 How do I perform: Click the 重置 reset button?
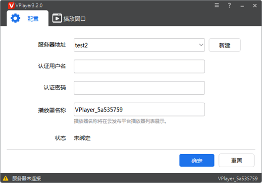[236, 160]
